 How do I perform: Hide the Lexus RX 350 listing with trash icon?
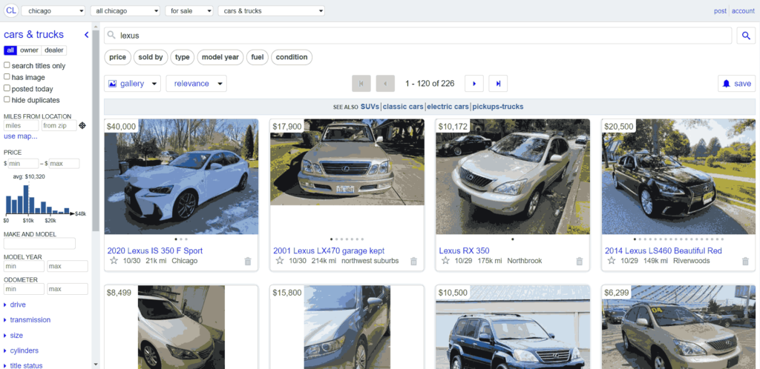click(x=579, y=261)
